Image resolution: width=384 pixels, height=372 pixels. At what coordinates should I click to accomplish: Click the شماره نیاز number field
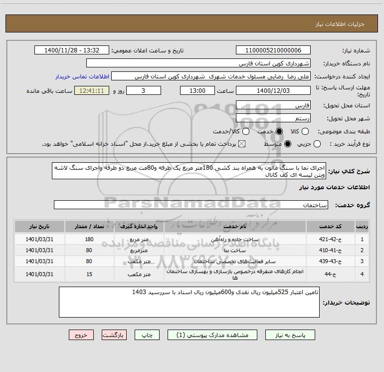pos(273,50)
